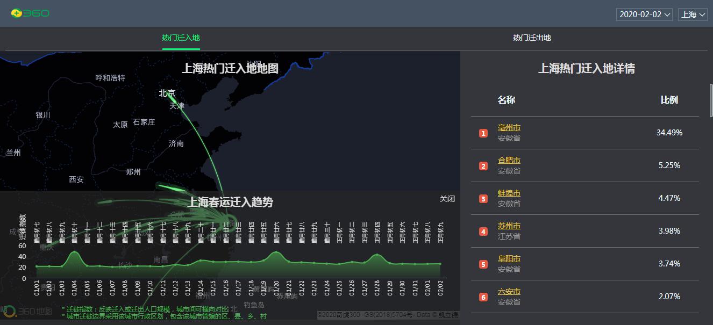Close the trend chart with 关闭
This screenshot has width=713, height=325.
(x=447, y=199)
